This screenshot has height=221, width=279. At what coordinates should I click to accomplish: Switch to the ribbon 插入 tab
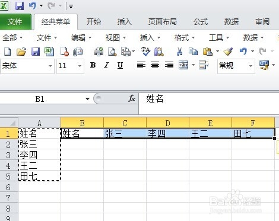tap(125, 22)
